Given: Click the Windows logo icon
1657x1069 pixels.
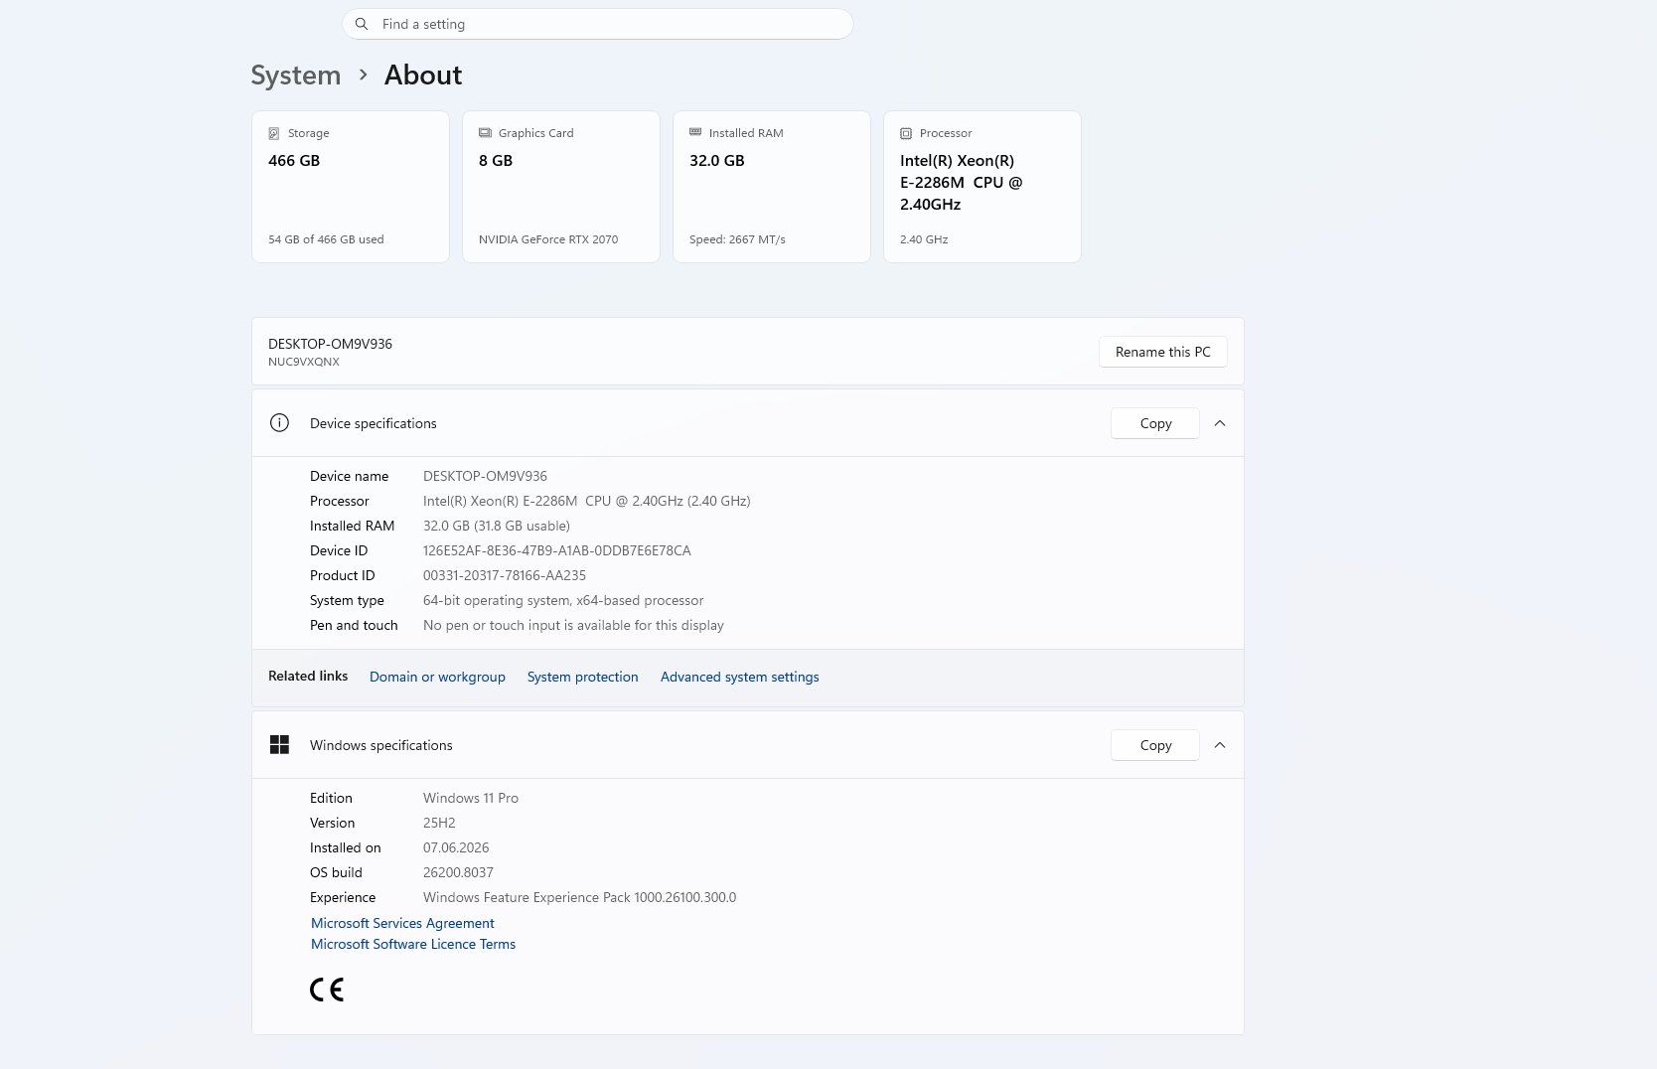Looking at the screenshot, I should pos(279,745).
